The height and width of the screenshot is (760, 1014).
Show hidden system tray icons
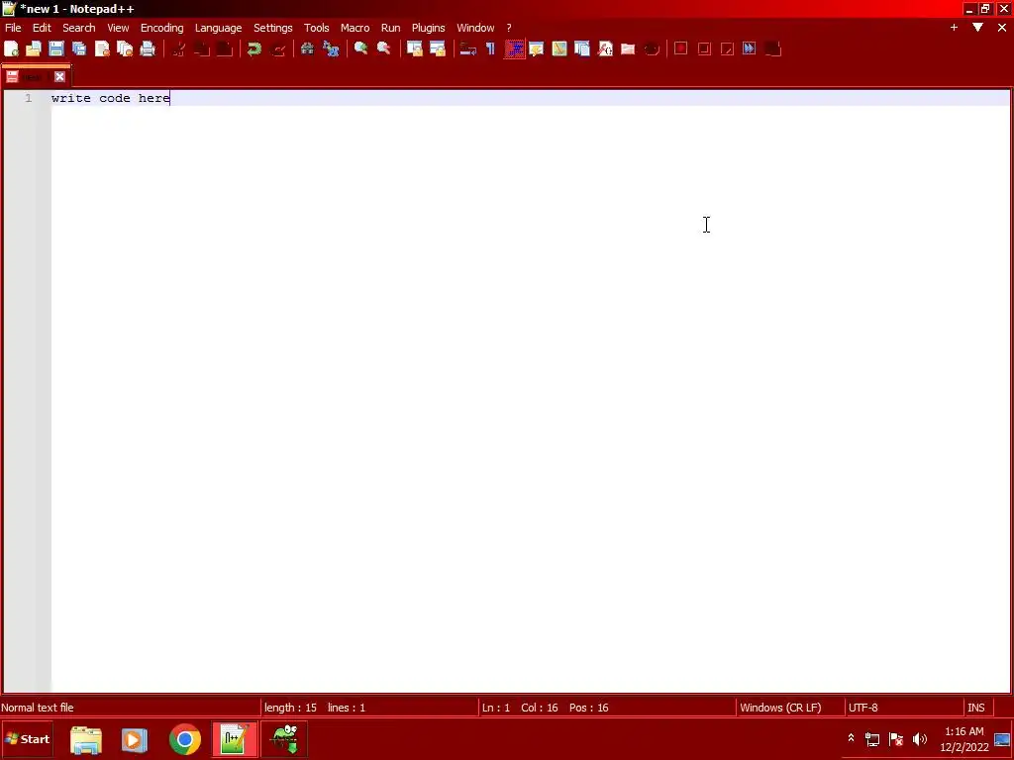pyautogui.click(x=851, y=738)
